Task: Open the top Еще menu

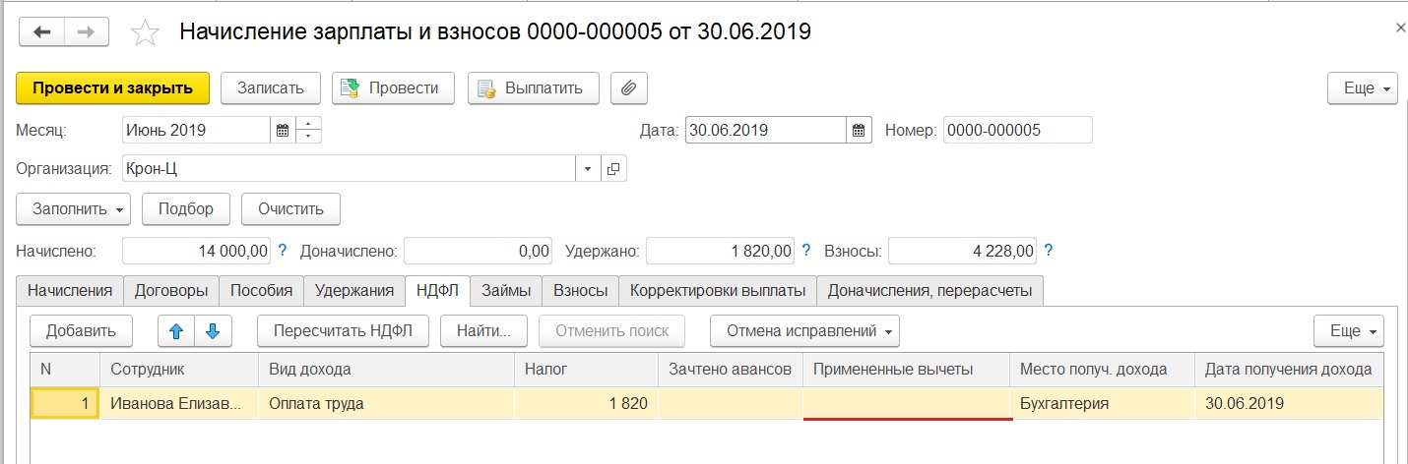Action: [1363, 87]
